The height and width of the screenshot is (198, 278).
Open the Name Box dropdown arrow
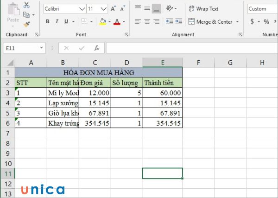[41, 48]
